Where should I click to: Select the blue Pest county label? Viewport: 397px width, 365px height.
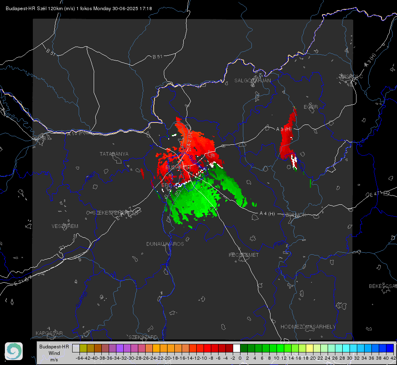tap(279, 244)
